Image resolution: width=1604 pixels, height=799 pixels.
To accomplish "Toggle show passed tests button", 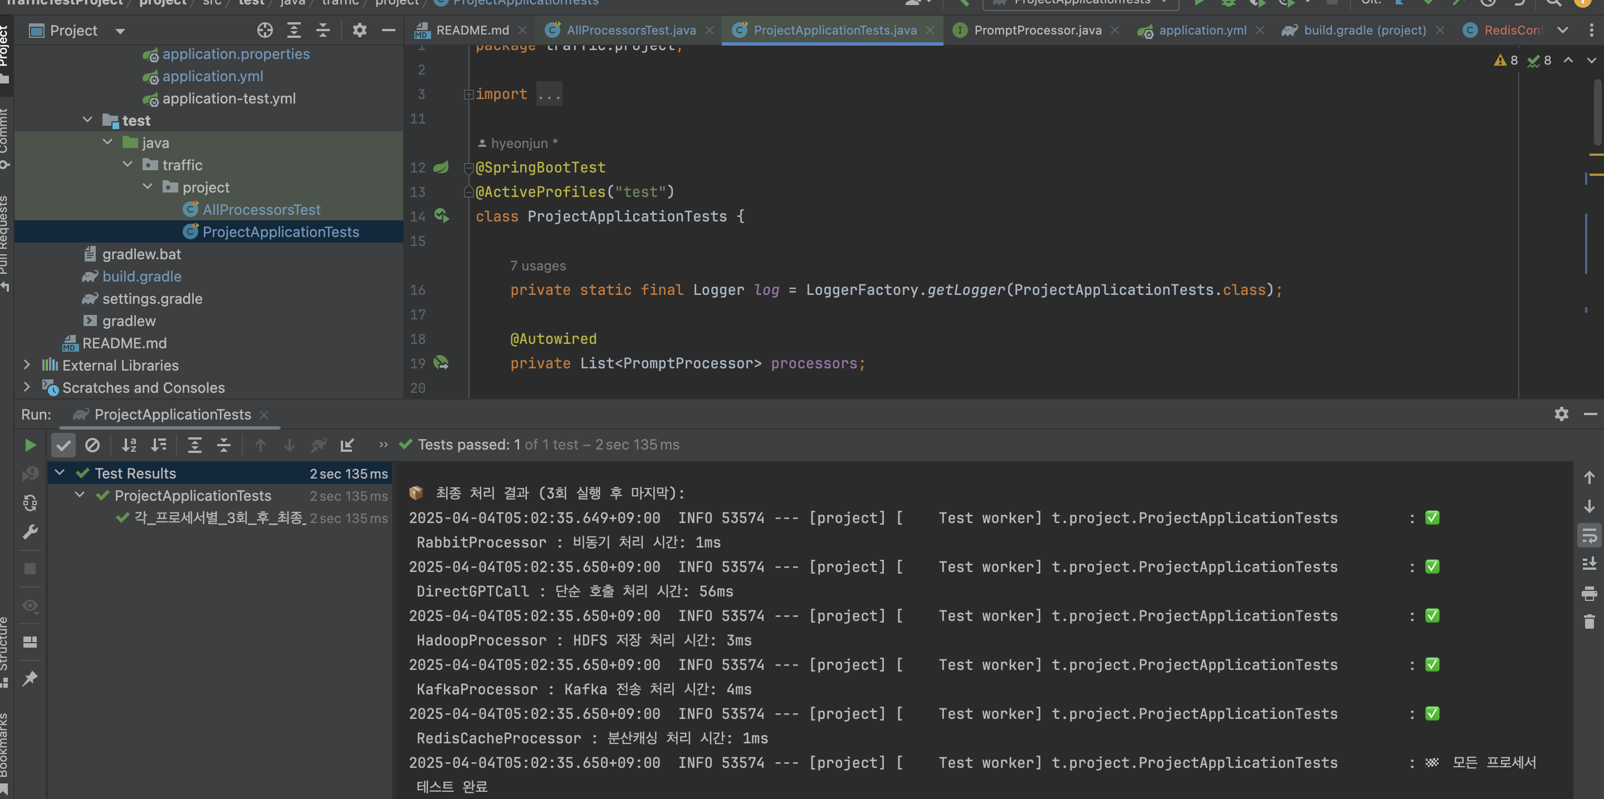I will click(63, 445).
